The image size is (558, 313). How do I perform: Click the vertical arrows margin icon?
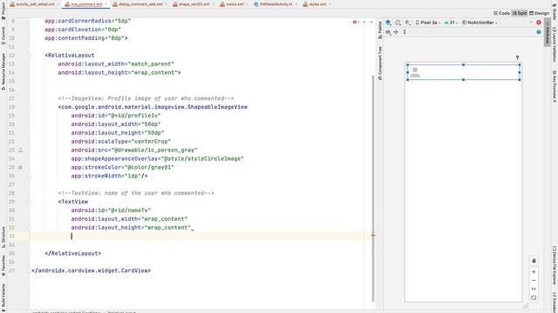[x=405, y=32]
